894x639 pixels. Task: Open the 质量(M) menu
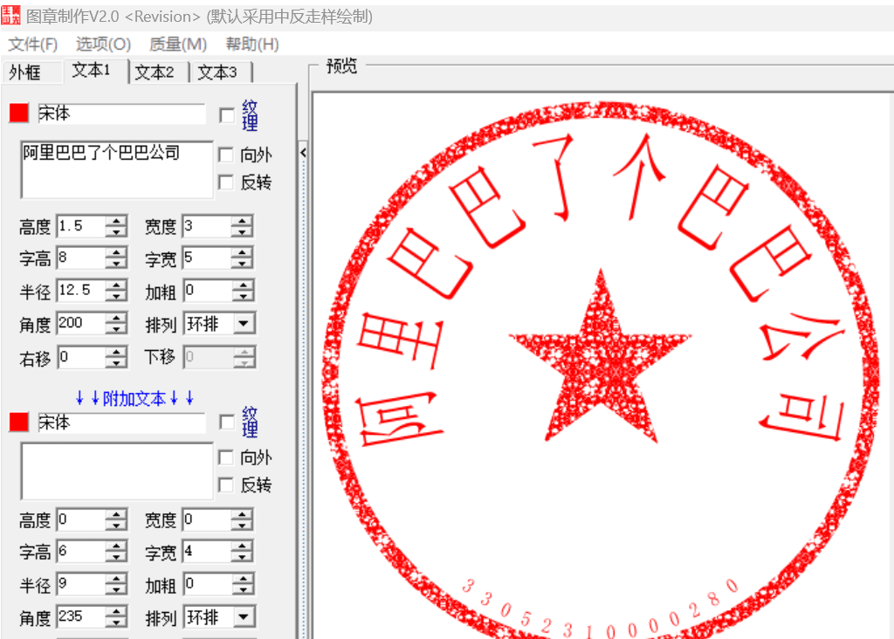pos(178,44)
